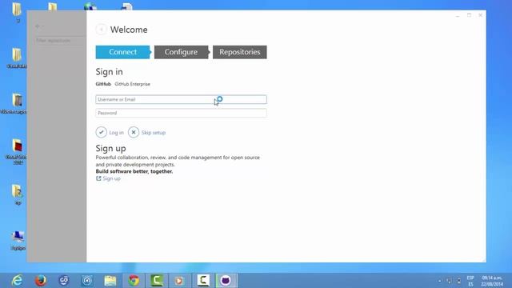This screenshot has width=512, height=288.
Task: Click the back arrow next to Welcome
Action: [102, 30]
